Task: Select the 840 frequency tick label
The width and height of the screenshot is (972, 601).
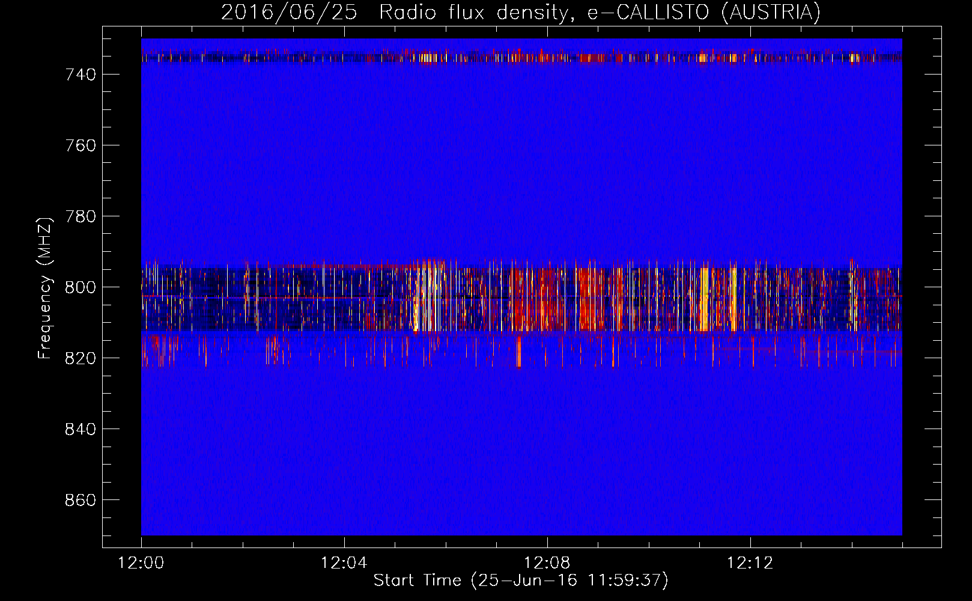Action: click(x=80, y=429)
